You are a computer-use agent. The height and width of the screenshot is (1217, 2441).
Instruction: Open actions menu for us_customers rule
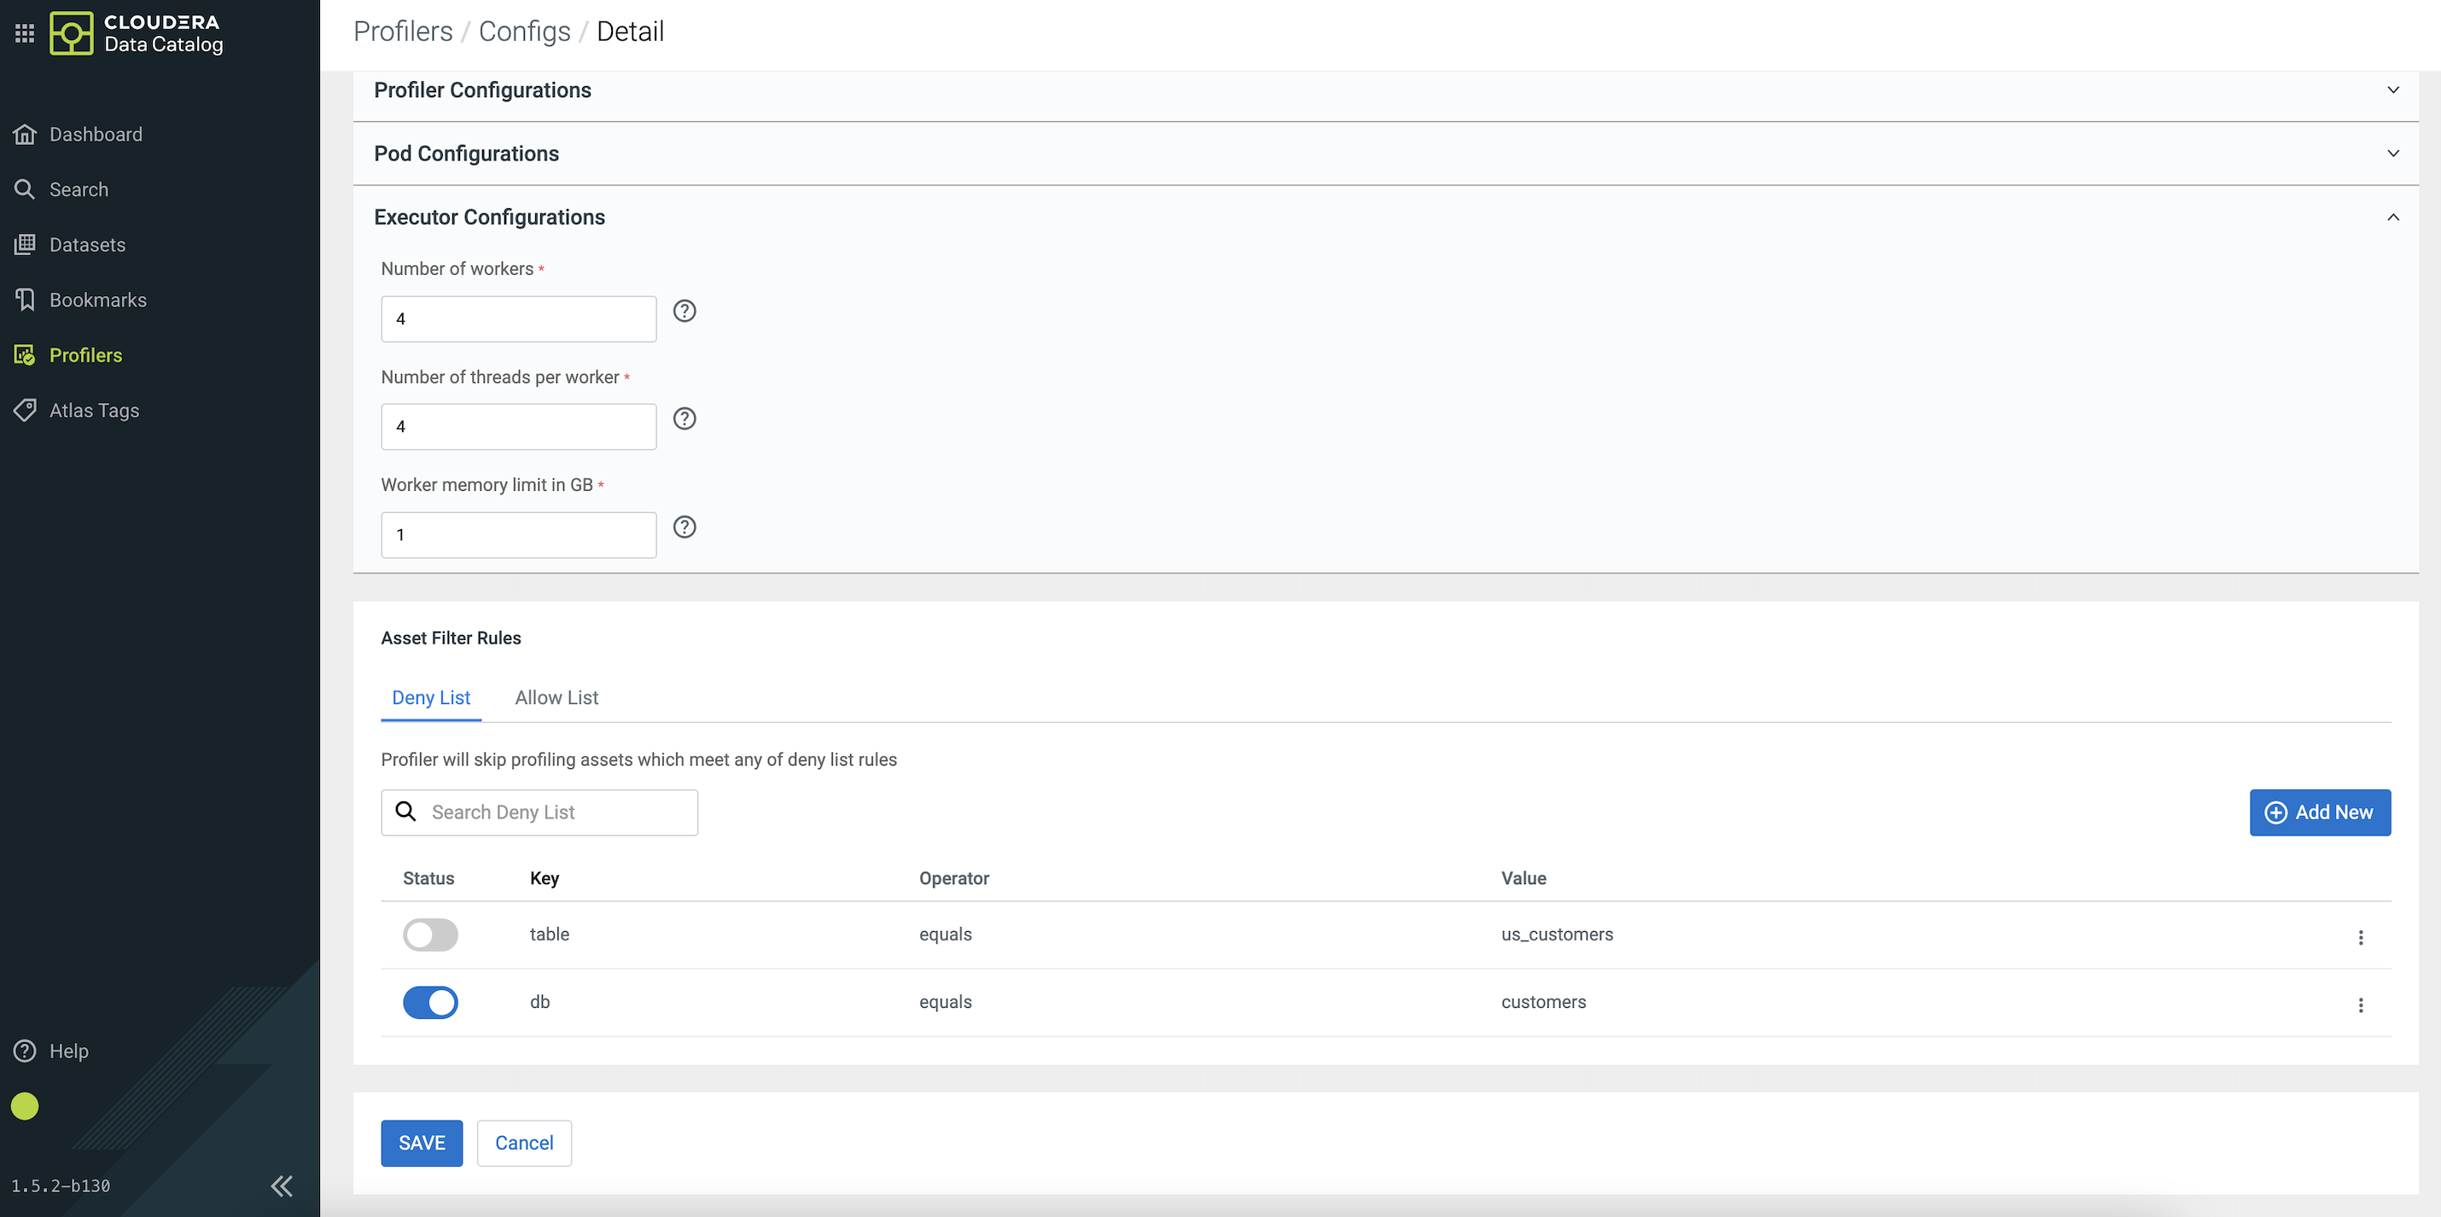2360,936
